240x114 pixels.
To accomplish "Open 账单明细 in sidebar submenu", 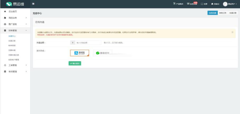I will (12, 45).
